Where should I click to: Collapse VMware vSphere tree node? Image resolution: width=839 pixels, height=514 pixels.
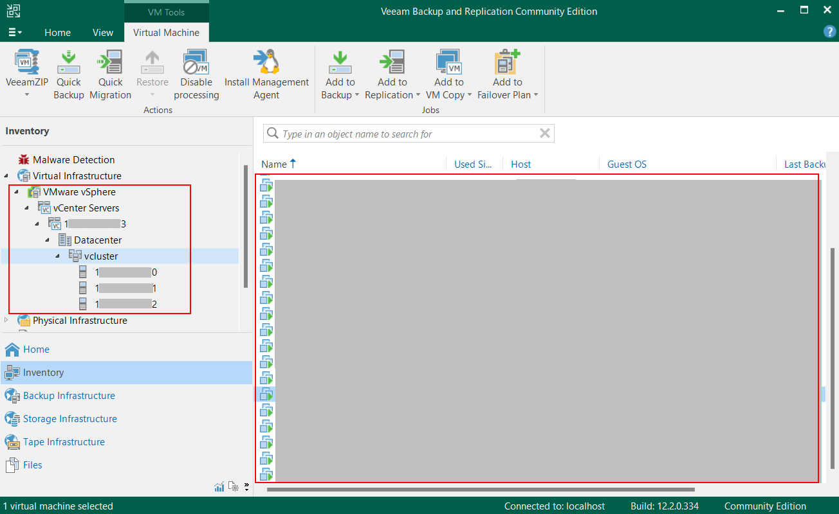16,191
